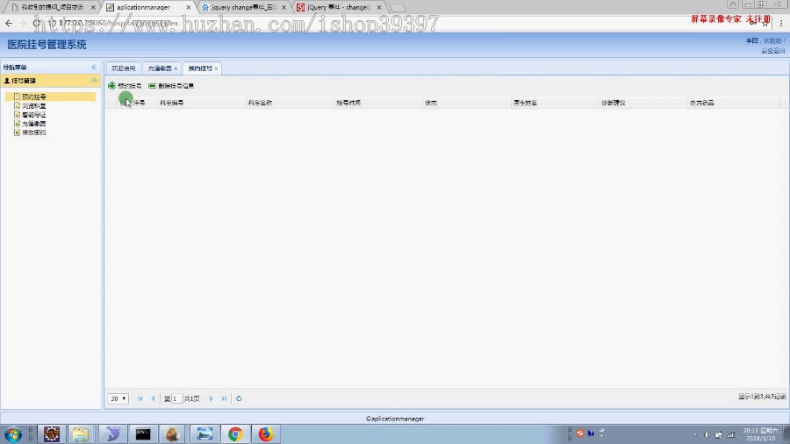The width and height of the screenshot is (790, 444).
Task: Refresh the grid with reload icon
Action: [x=239, y=398]
